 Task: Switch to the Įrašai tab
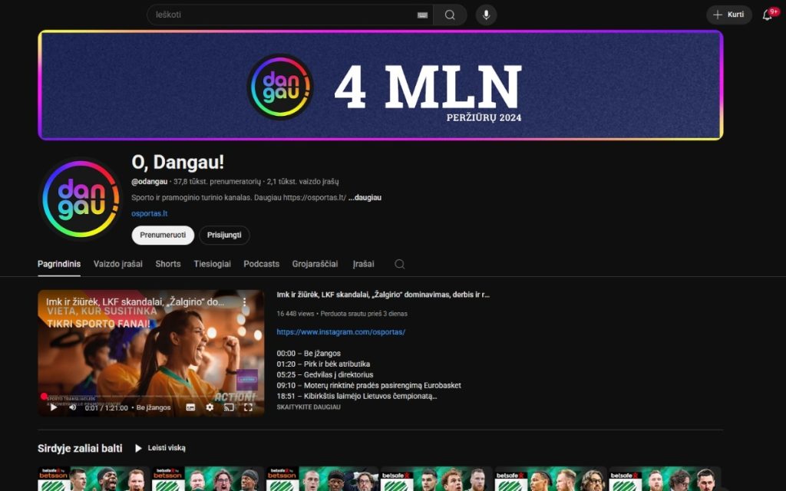tap(363, 264)
